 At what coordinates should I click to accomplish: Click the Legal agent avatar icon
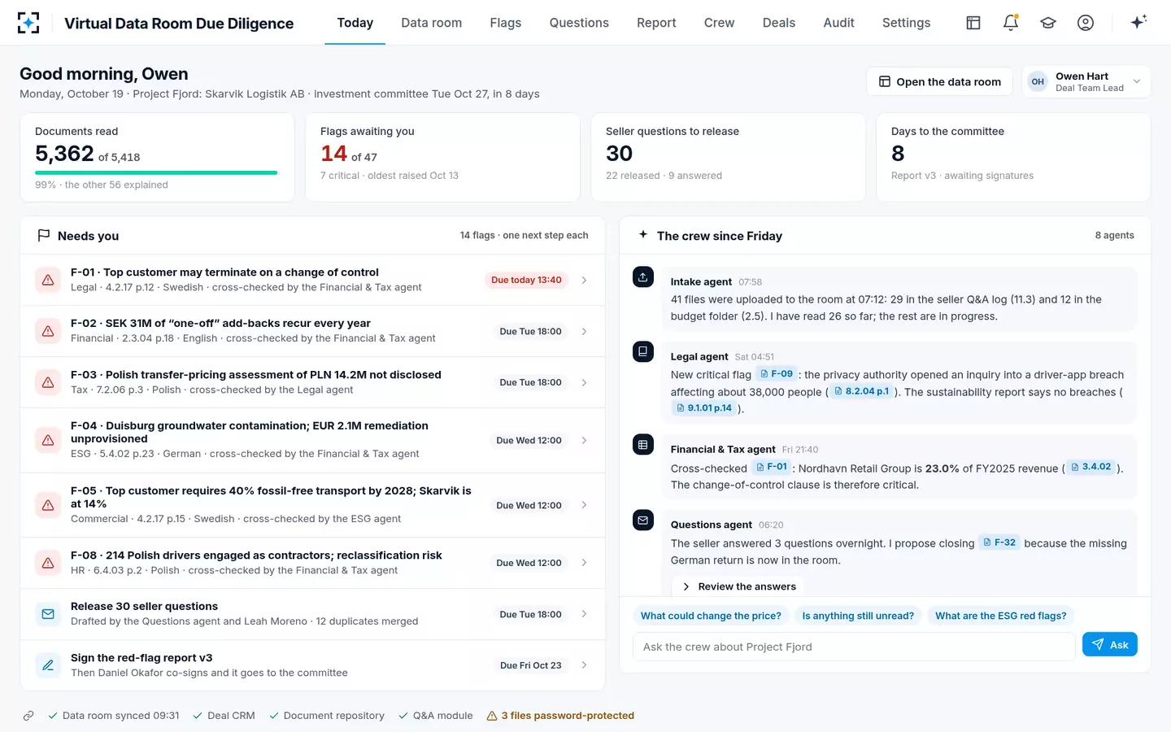point(643,351)
